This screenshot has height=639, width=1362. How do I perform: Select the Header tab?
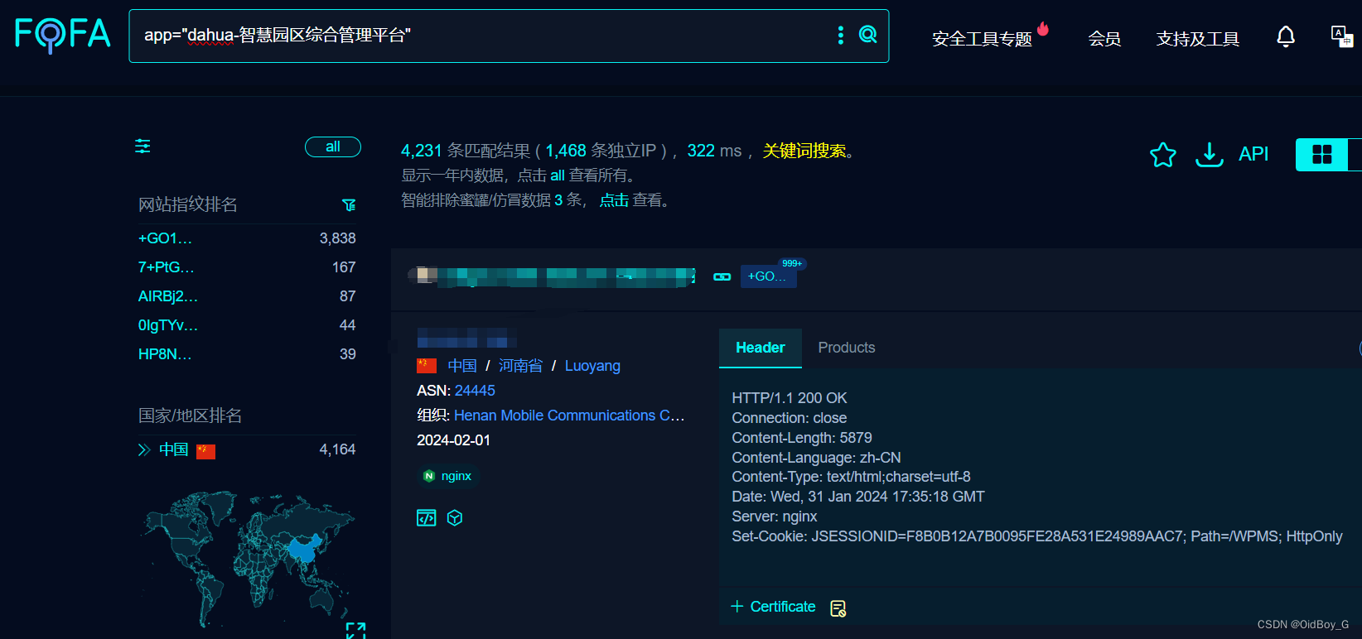click(x=761, y=348)
